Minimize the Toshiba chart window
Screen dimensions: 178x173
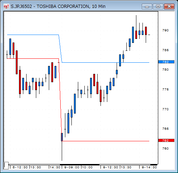tap(147, 6)
